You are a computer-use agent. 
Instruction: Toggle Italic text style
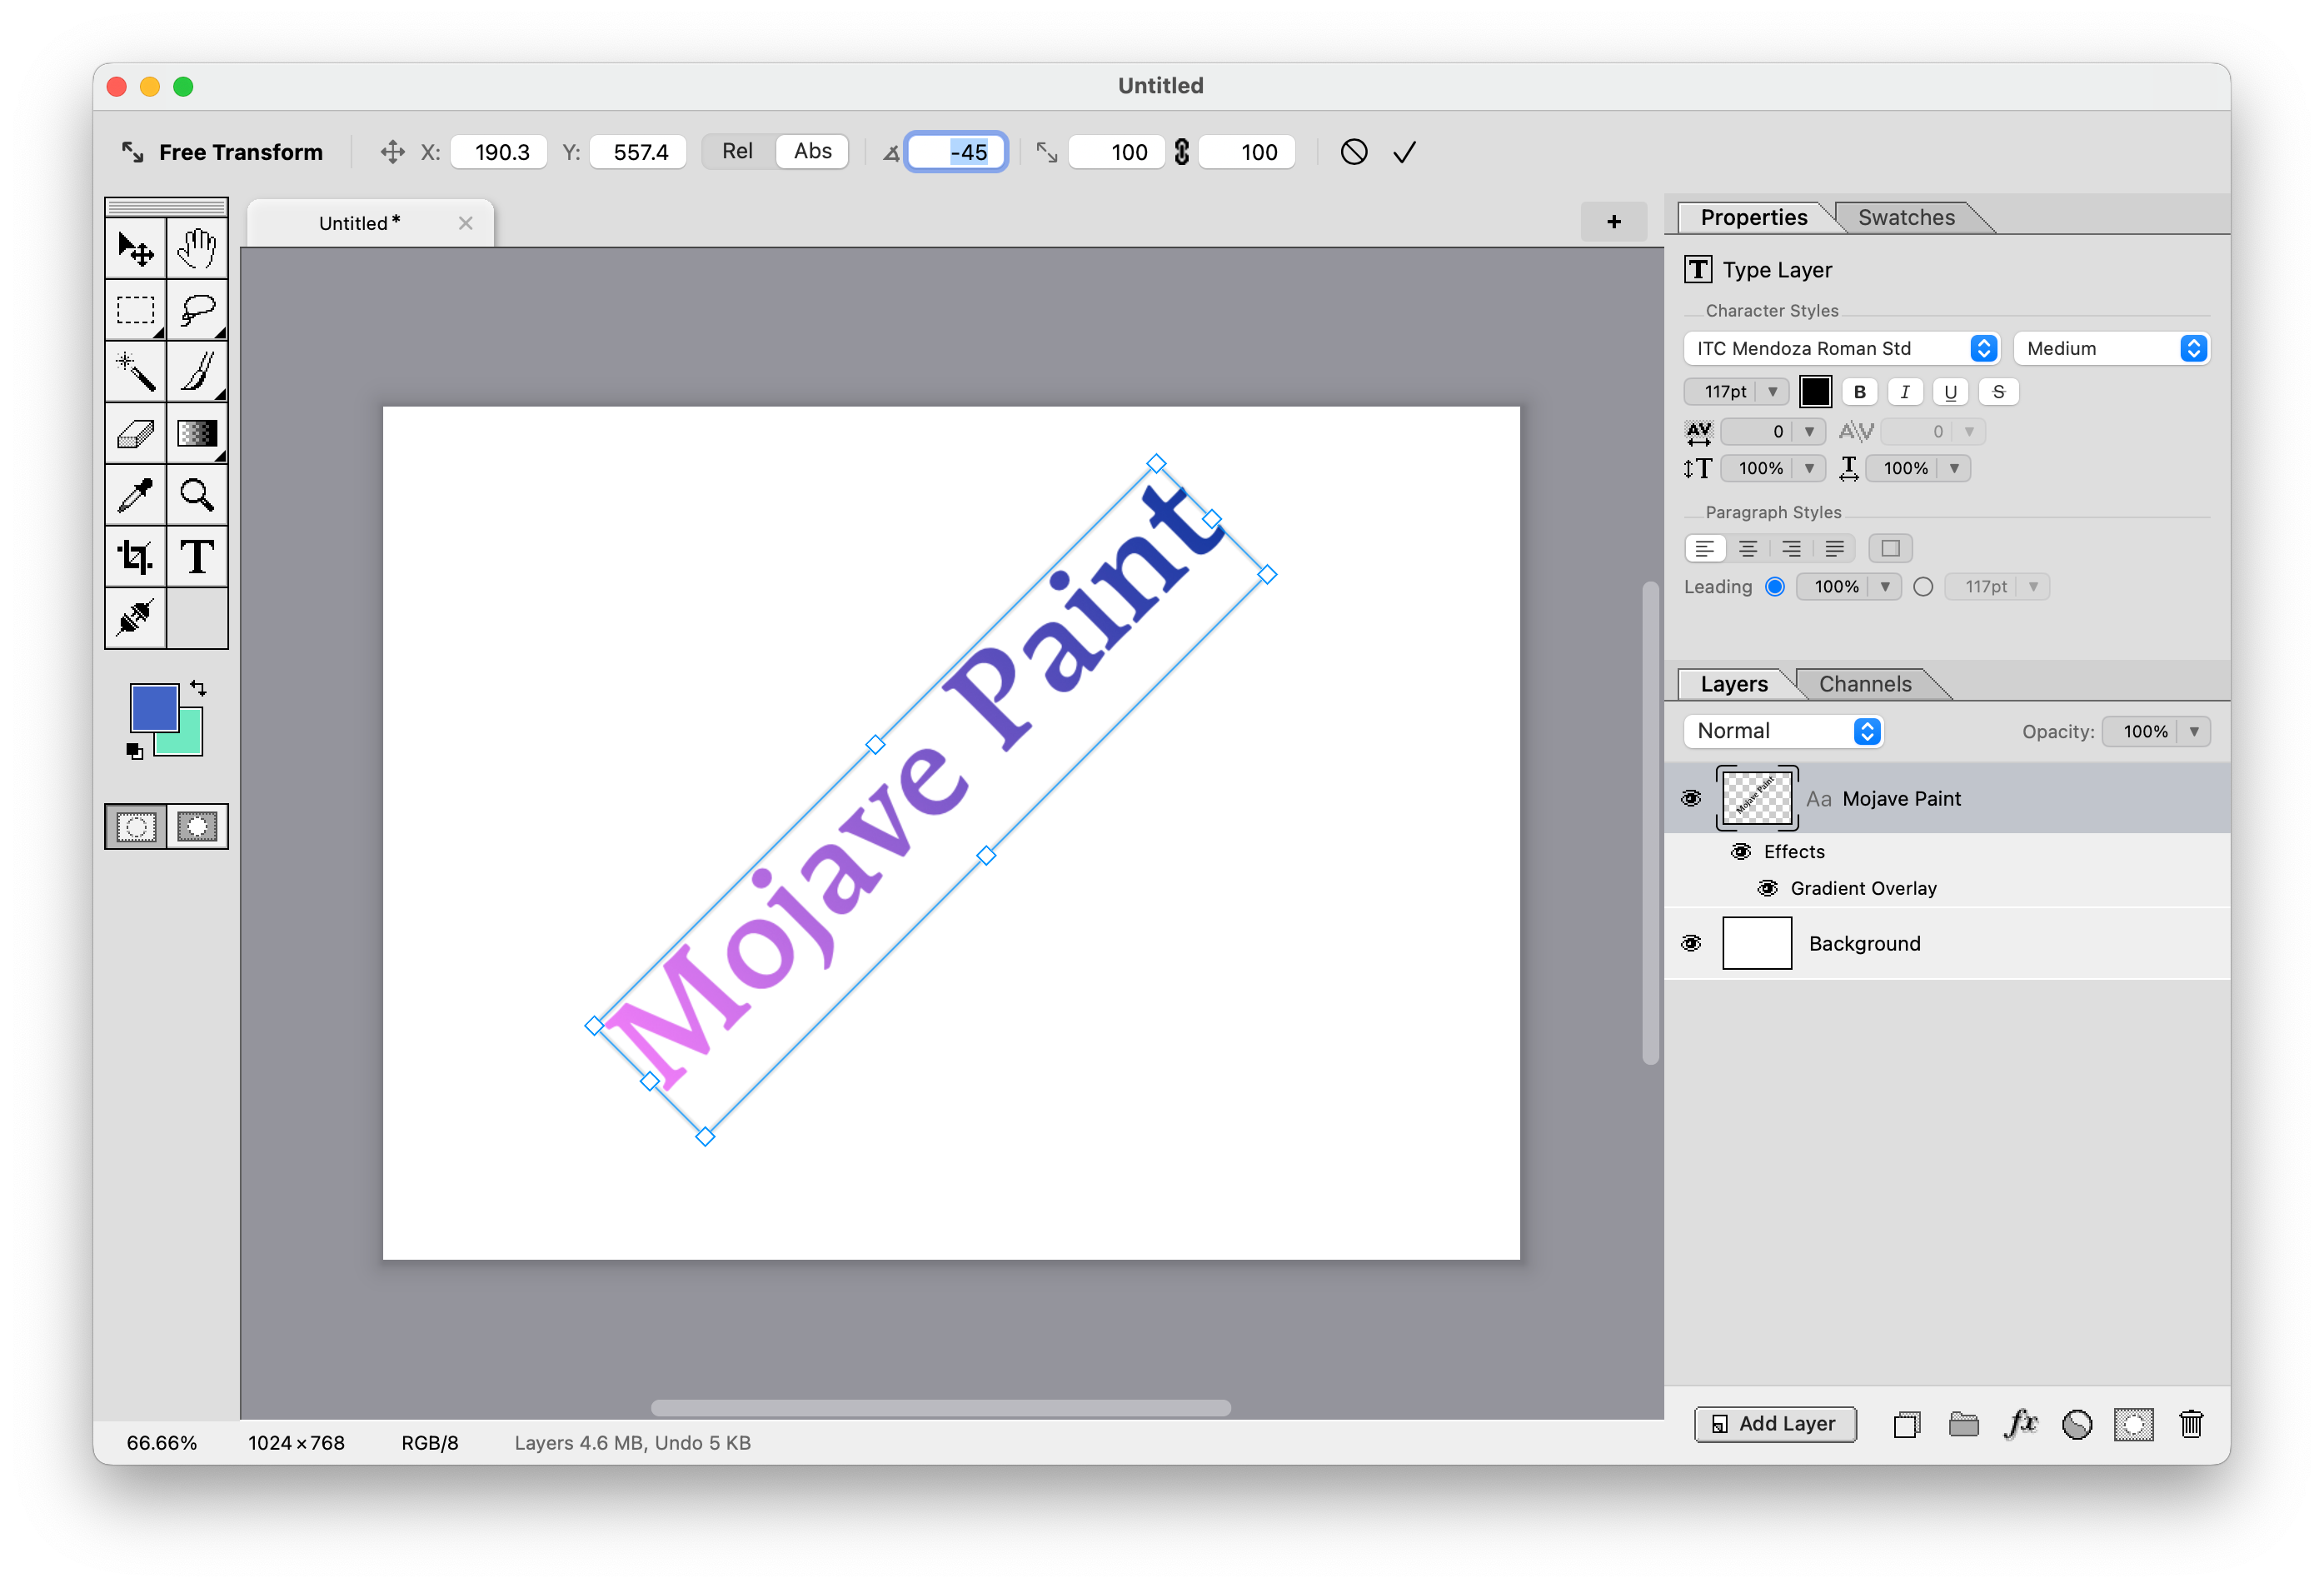coord(1905,392)
